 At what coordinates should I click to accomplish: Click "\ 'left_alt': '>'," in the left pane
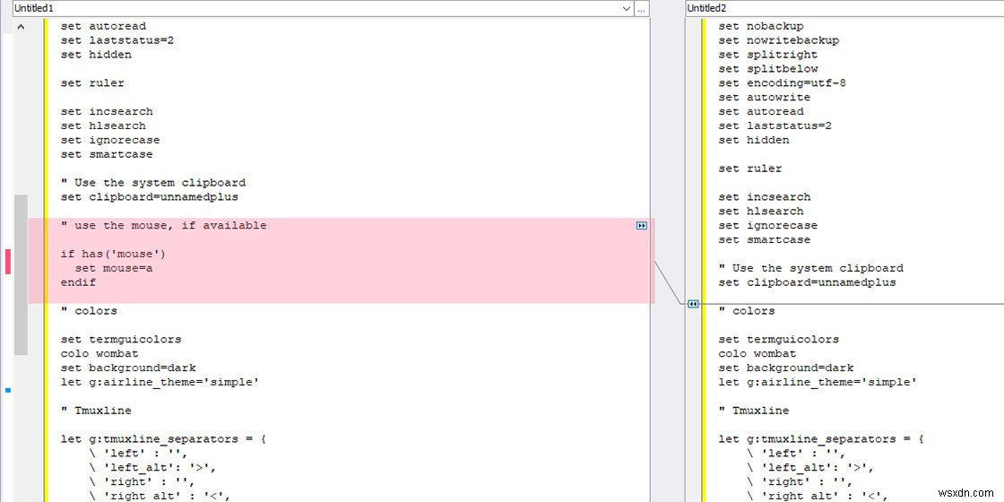pyautogui.click(x=152, y=467)
